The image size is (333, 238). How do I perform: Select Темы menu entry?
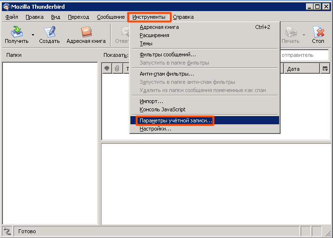point(205,43)
